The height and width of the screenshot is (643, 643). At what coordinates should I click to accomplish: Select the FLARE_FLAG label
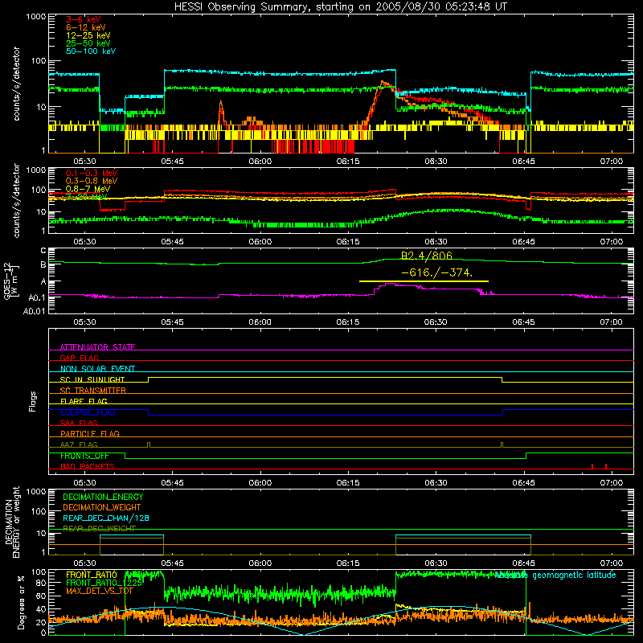(x=84, y=401)
